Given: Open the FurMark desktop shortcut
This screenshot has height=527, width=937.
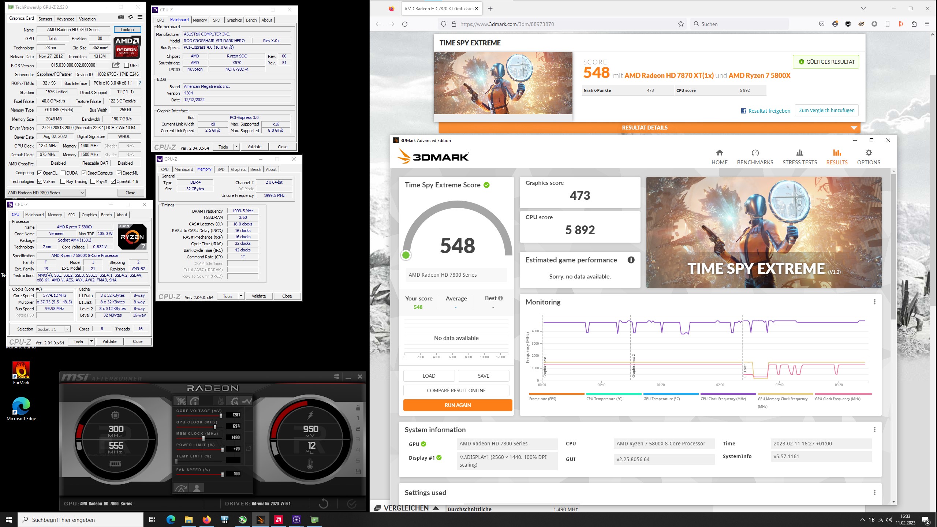Looking at the screenshot, I should (21, 373).
